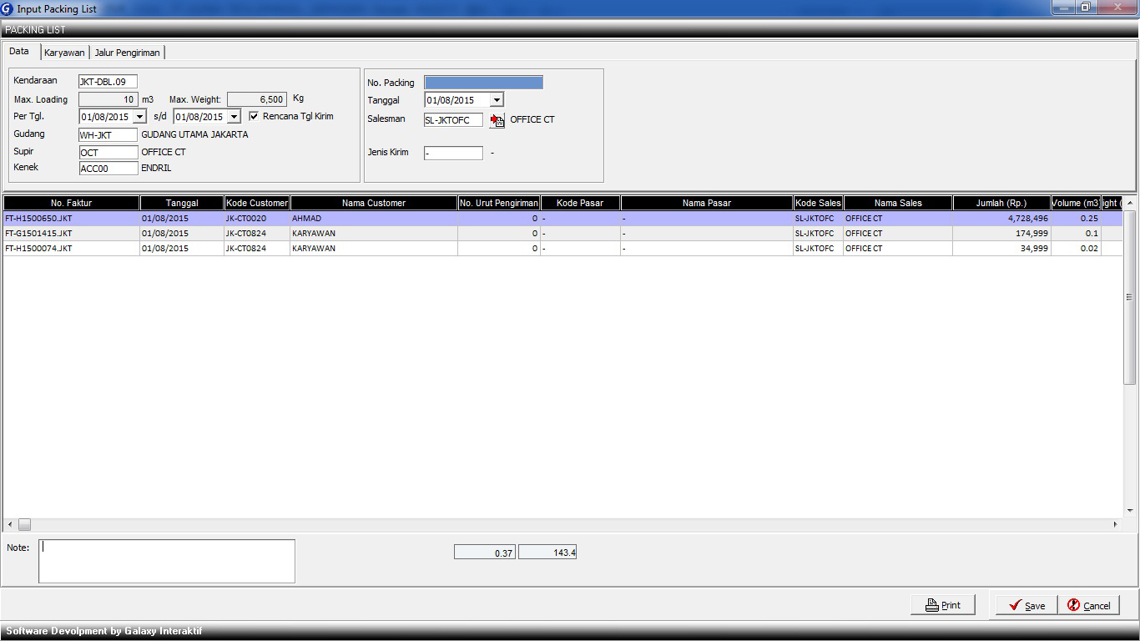Click the vertical scrollbar down arrow
Screen dimensions: 1140x641
pos(1130,510)
